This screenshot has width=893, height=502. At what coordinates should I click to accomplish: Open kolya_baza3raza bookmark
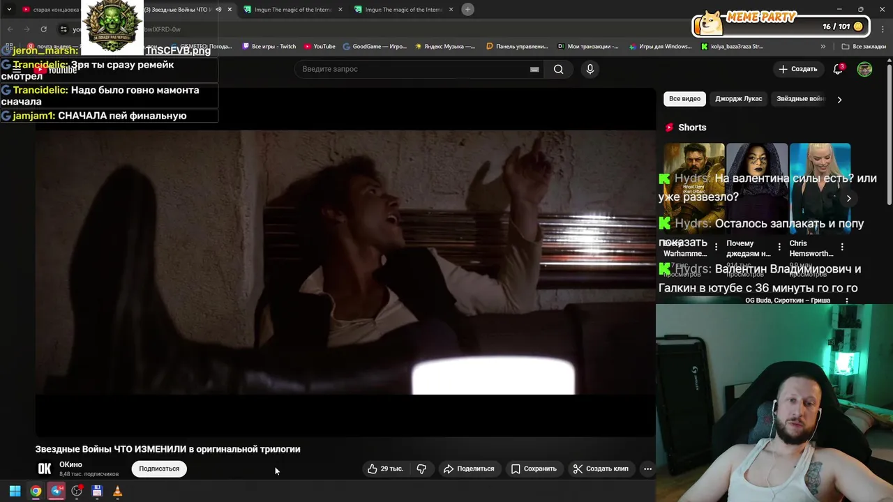tap(733, 47)
